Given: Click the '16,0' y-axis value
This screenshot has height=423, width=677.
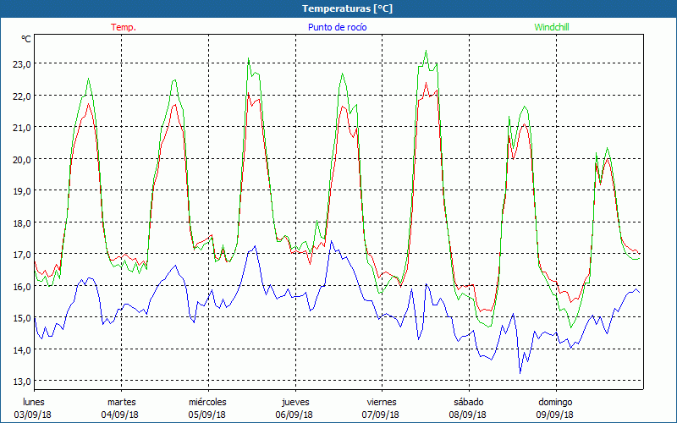Looking at the screenshot, I should [x=22, y=286].
